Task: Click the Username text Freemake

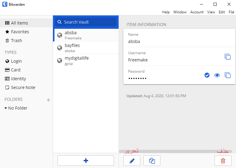Action: (x=138, y=60)
